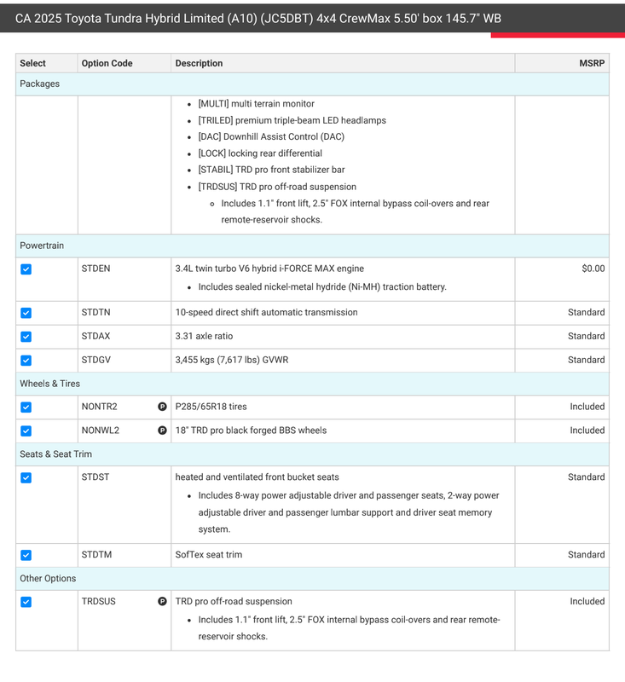
Task: Click the 3.31 axle ratio description
Action: [204, 336]
